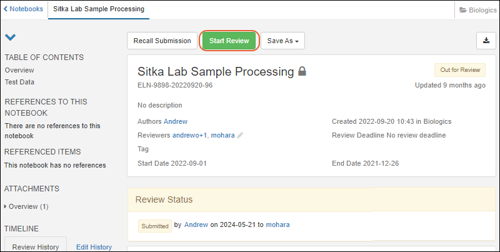Open the Save As dropdown
The image size is (500, 252).
(282, 41)
